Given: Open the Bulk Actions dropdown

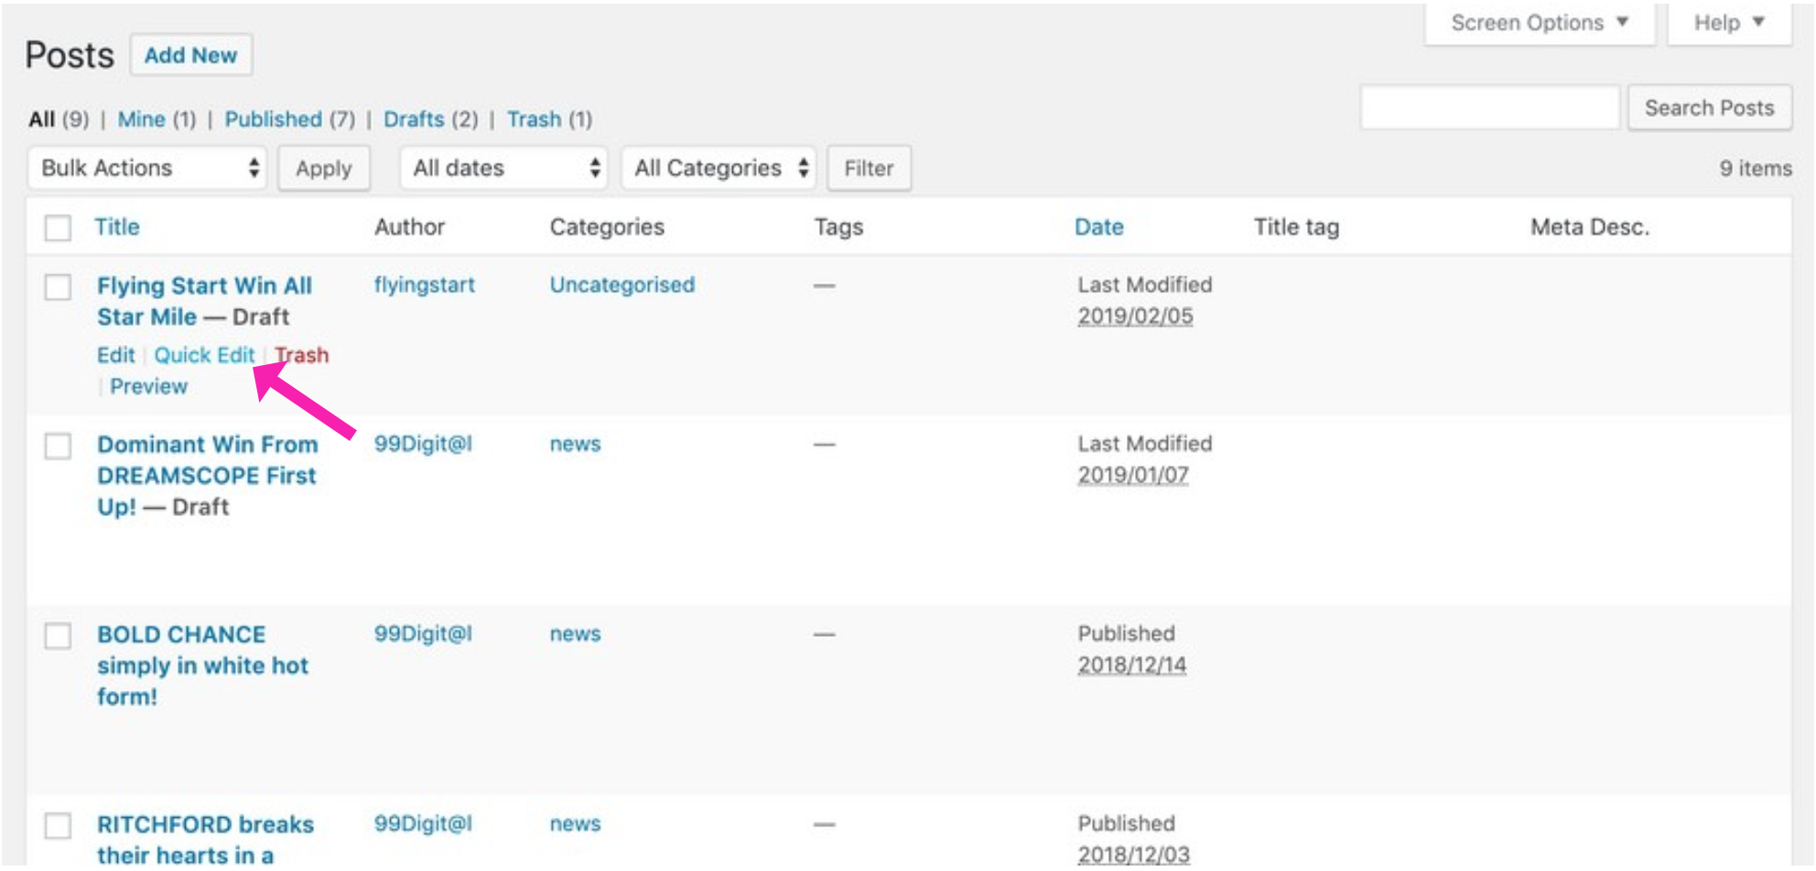Looking at the screenshot, I should tap(147, 168).
